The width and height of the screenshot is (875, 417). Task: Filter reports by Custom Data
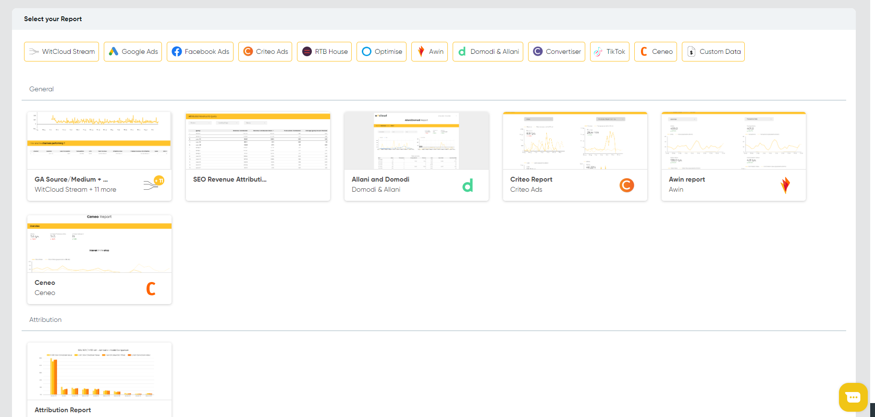click(713, 51)
